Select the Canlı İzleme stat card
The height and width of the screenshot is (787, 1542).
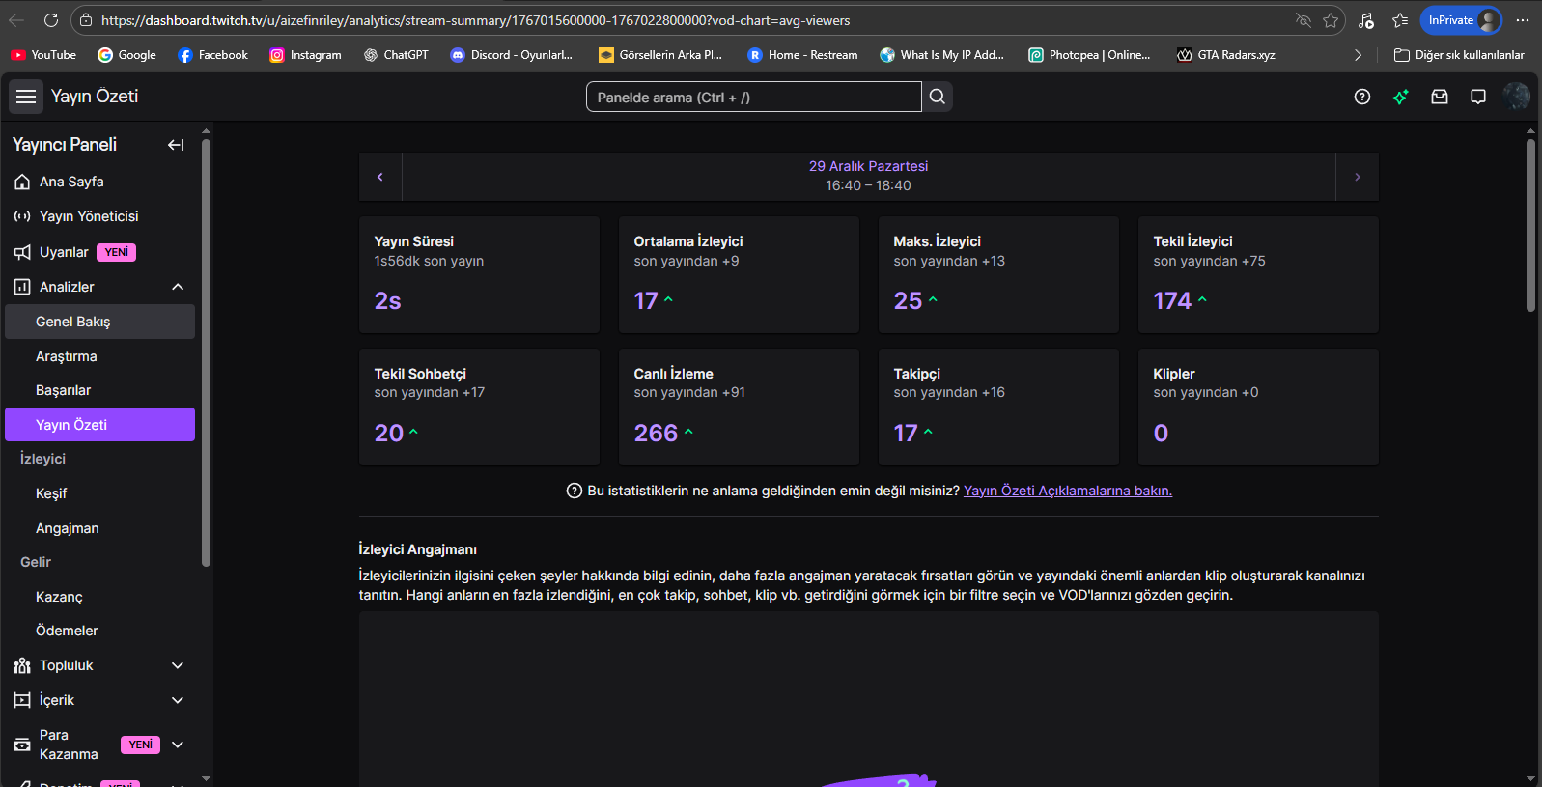click(x=739, y=407)
